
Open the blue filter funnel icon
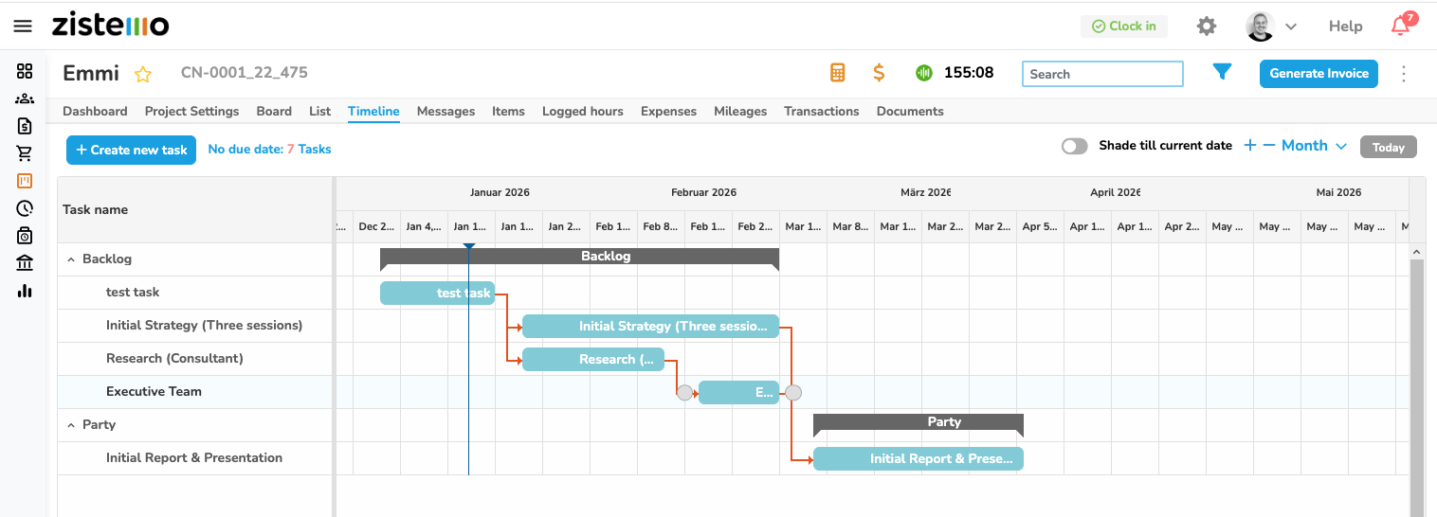click(x=1222, y=72)
